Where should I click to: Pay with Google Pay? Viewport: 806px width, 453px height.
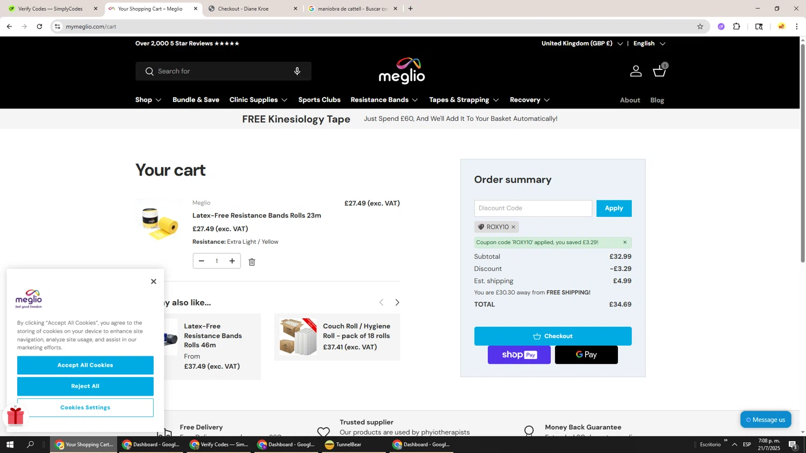coord(586,355)
